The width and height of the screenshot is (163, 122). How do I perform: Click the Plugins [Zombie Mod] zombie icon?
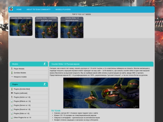[x=12, y=89]
